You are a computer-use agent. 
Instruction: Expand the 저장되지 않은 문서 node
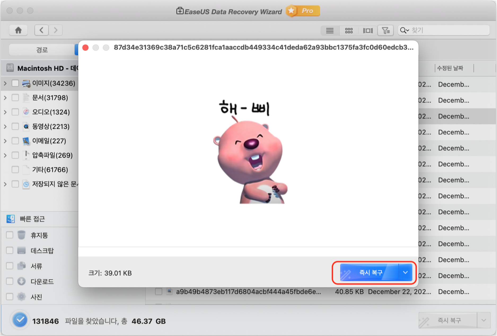click(5, 184)
